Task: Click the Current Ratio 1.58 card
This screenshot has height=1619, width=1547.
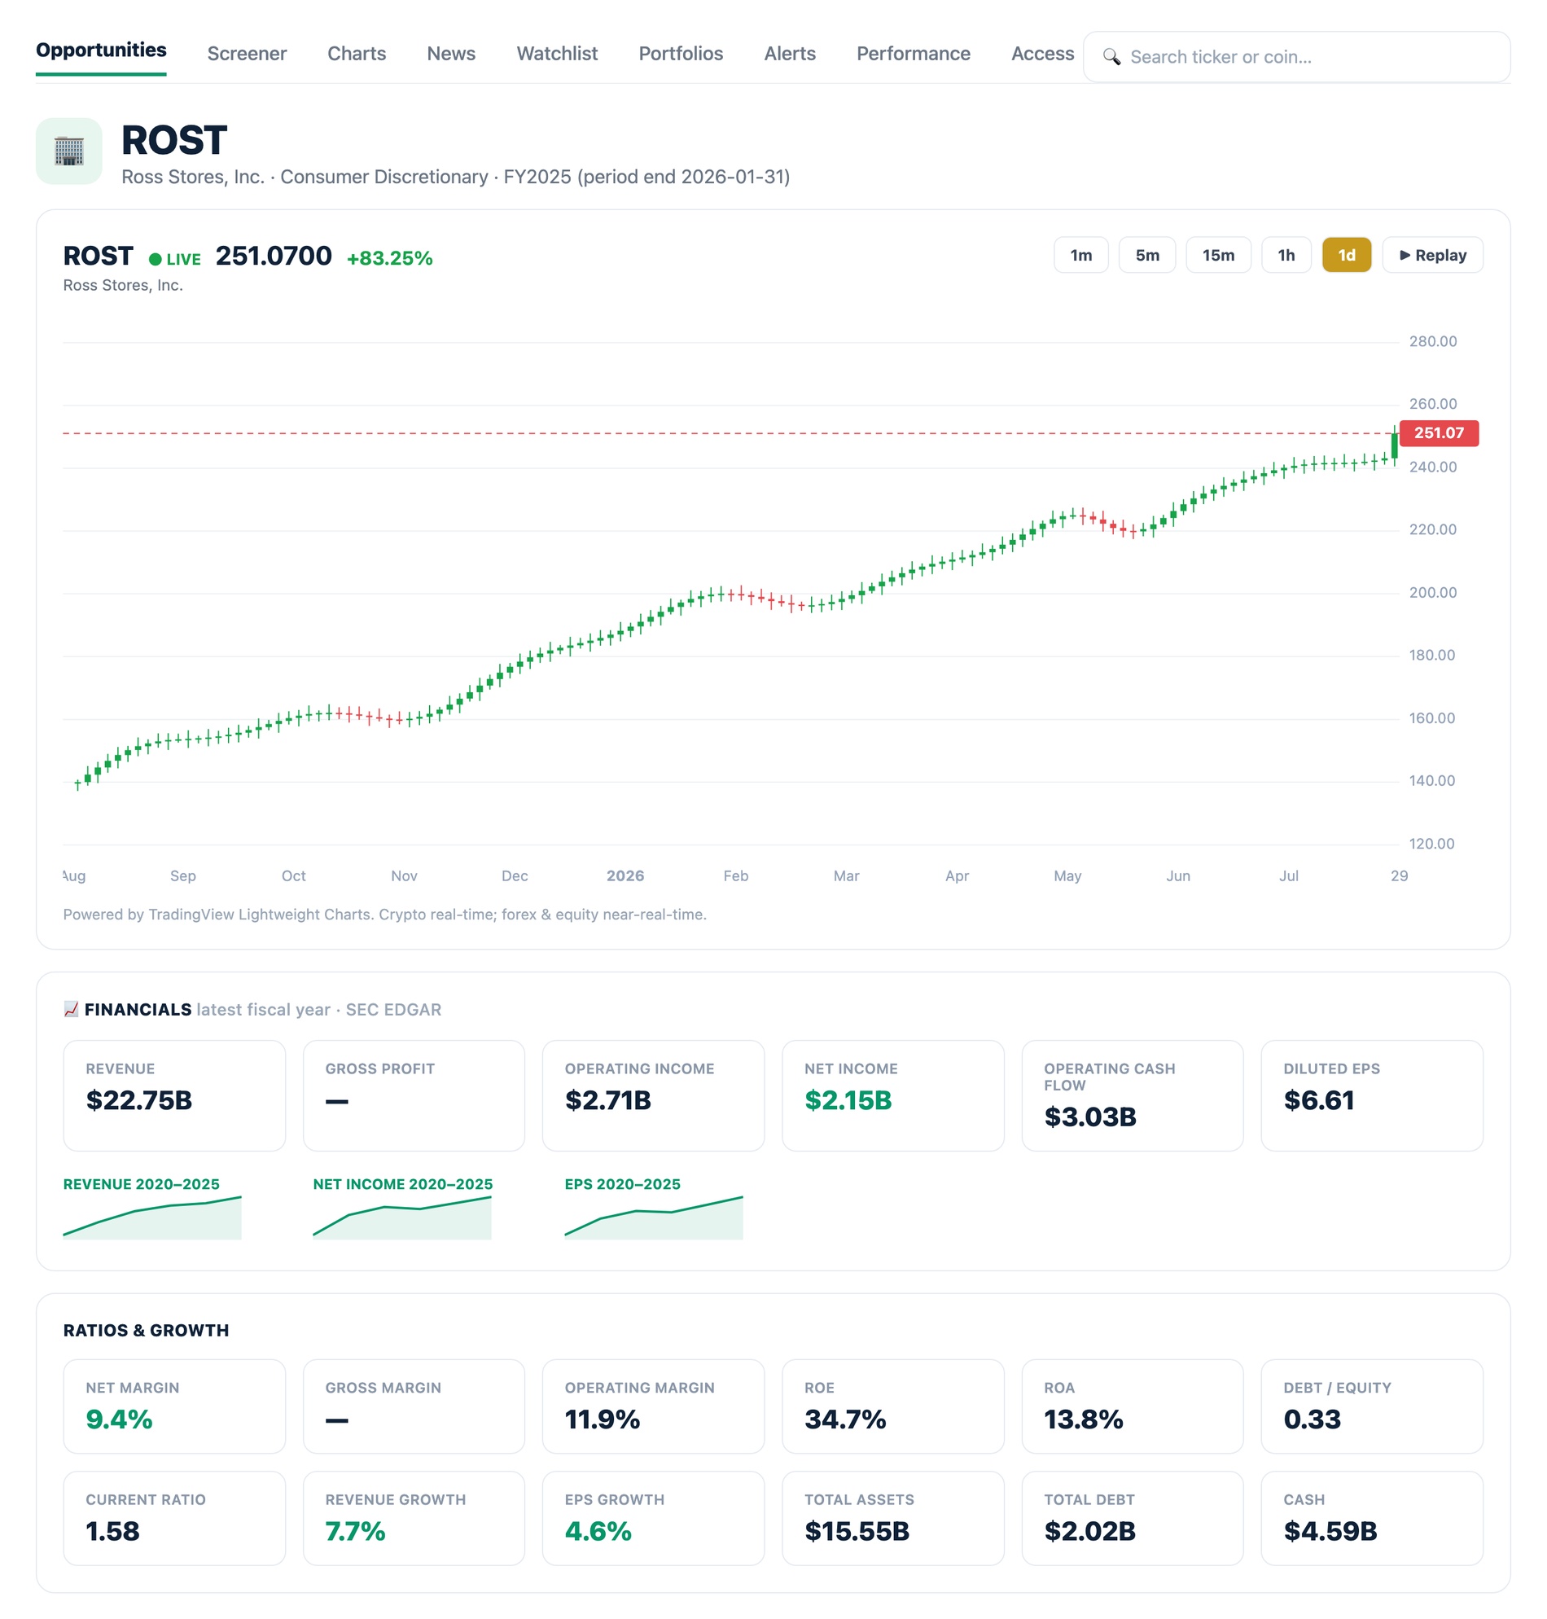Action: [x=174, y=1518]
